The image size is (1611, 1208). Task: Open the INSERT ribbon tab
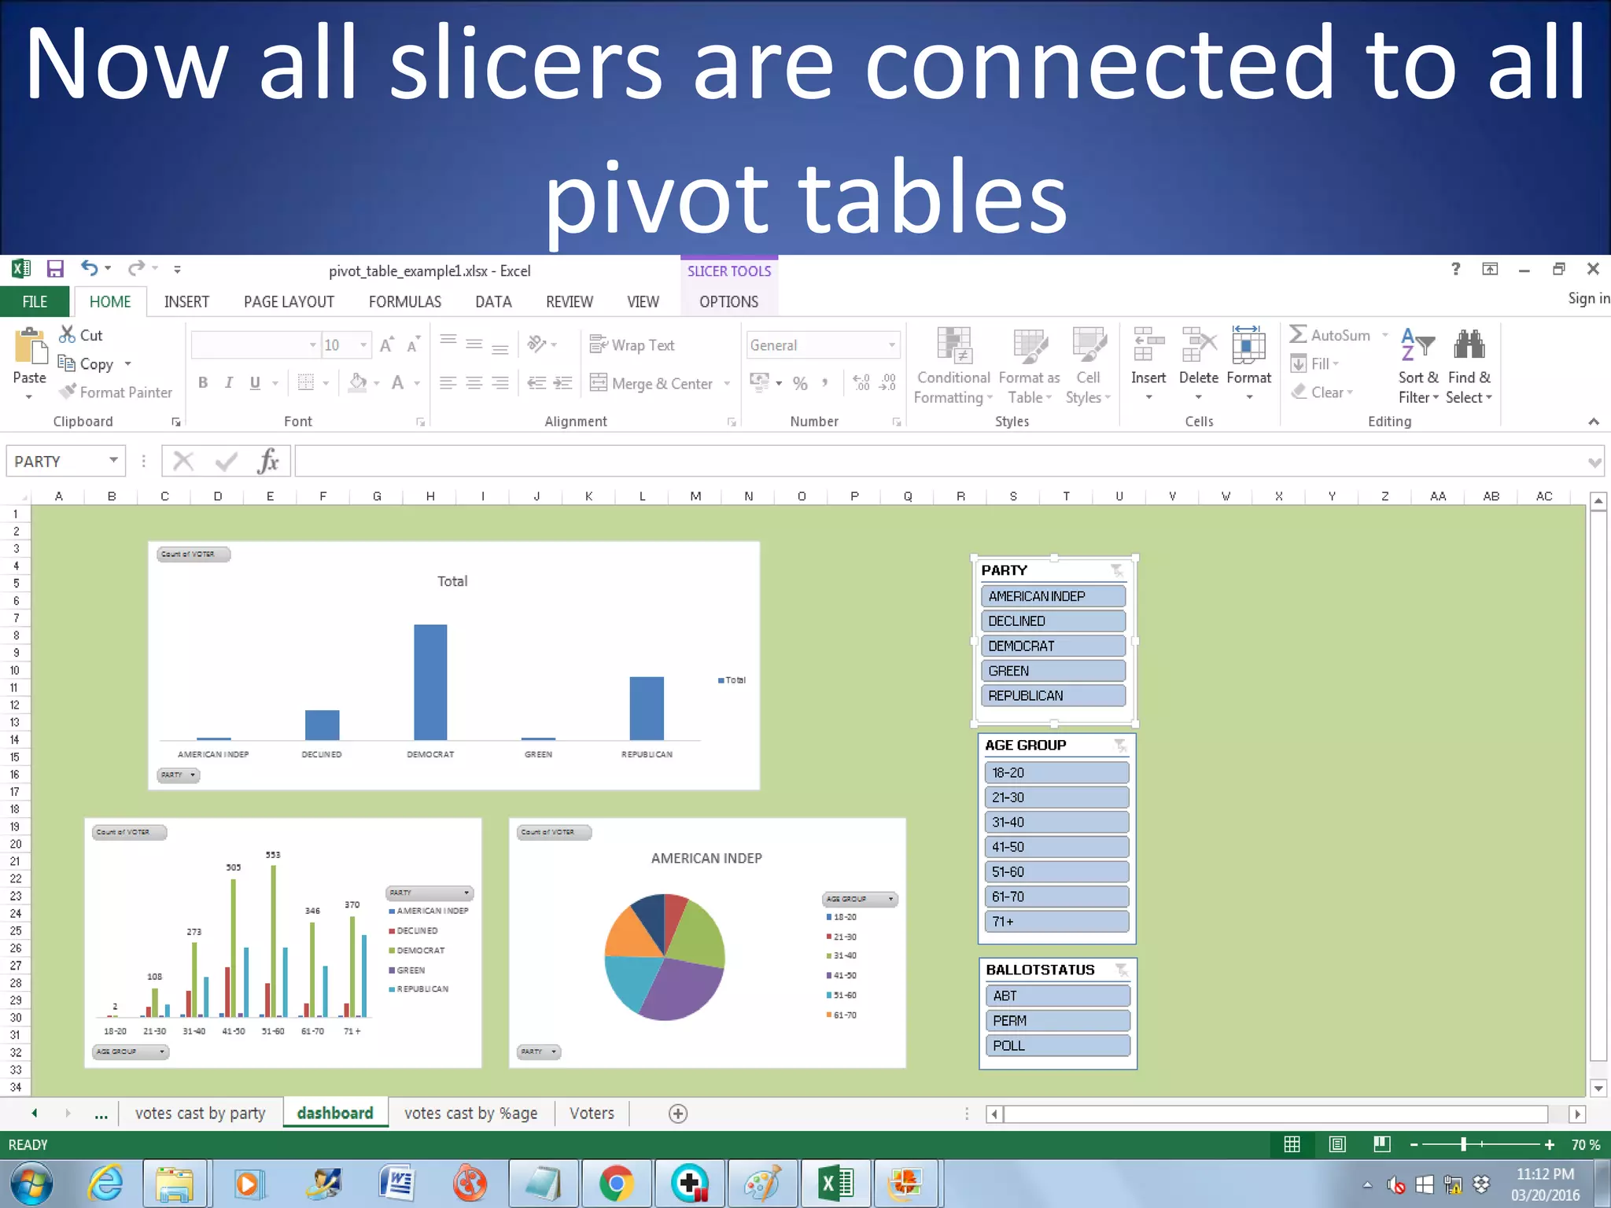[186, 301]
